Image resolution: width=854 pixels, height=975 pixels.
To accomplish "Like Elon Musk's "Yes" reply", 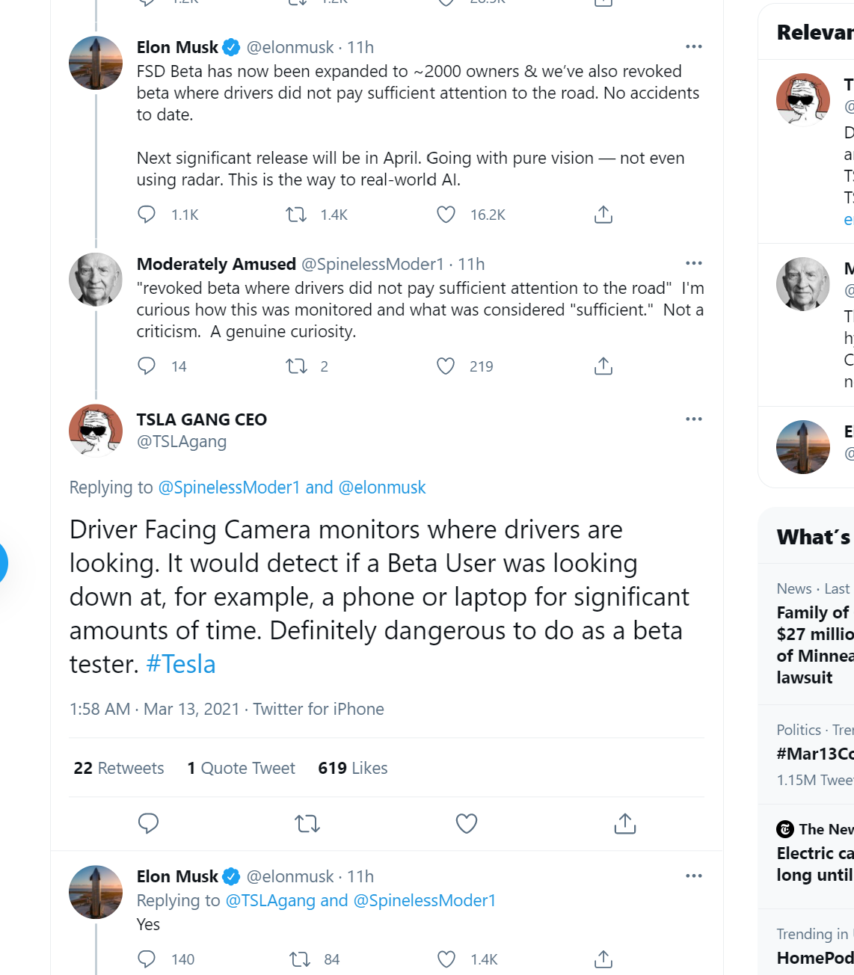I will (446, 959).
